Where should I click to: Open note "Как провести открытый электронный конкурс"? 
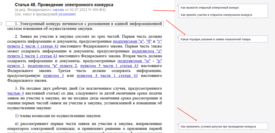pyautogui.click(x=210, y=8)
